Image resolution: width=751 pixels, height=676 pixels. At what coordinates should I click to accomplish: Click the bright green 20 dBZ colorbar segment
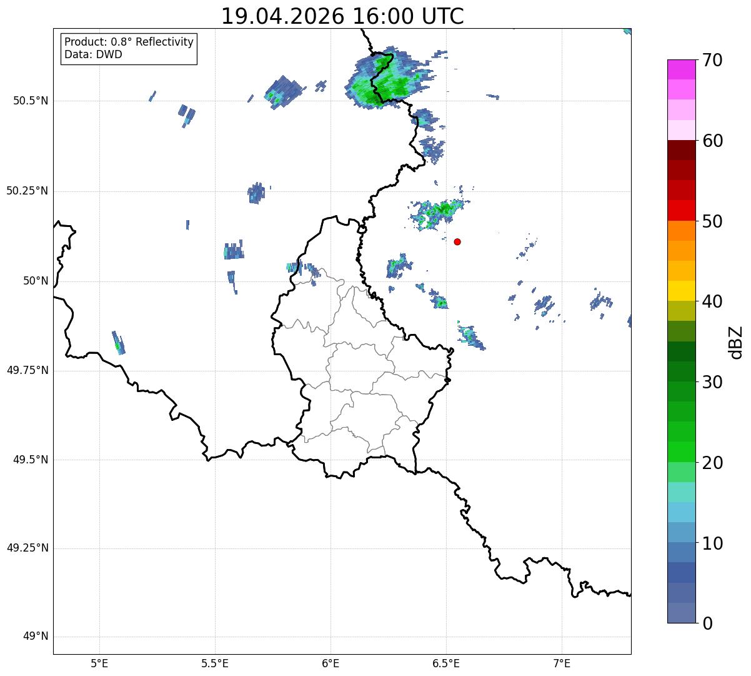tap(681, 452)
